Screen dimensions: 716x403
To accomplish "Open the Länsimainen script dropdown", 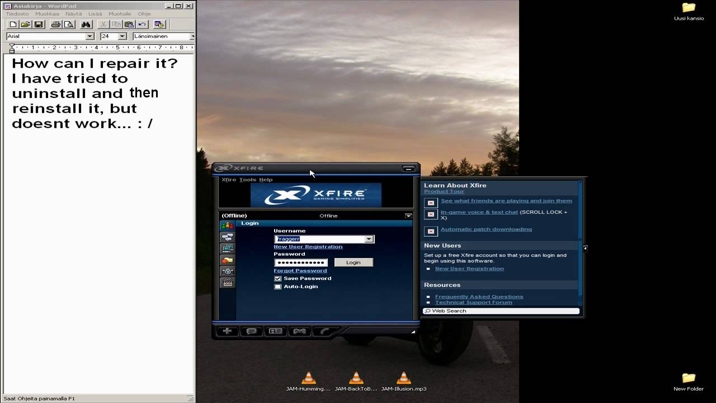I will [192, 36].
